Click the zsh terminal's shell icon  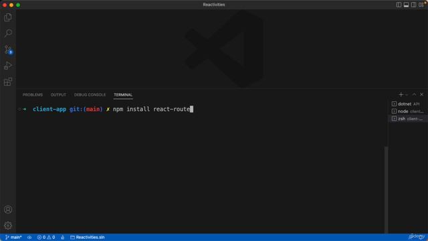coord(394,118)
